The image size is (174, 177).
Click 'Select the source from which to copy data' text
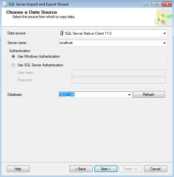[44, 17]
